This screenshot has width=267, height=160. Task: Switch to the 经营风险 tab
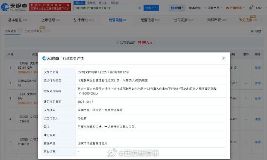[117, 20]
